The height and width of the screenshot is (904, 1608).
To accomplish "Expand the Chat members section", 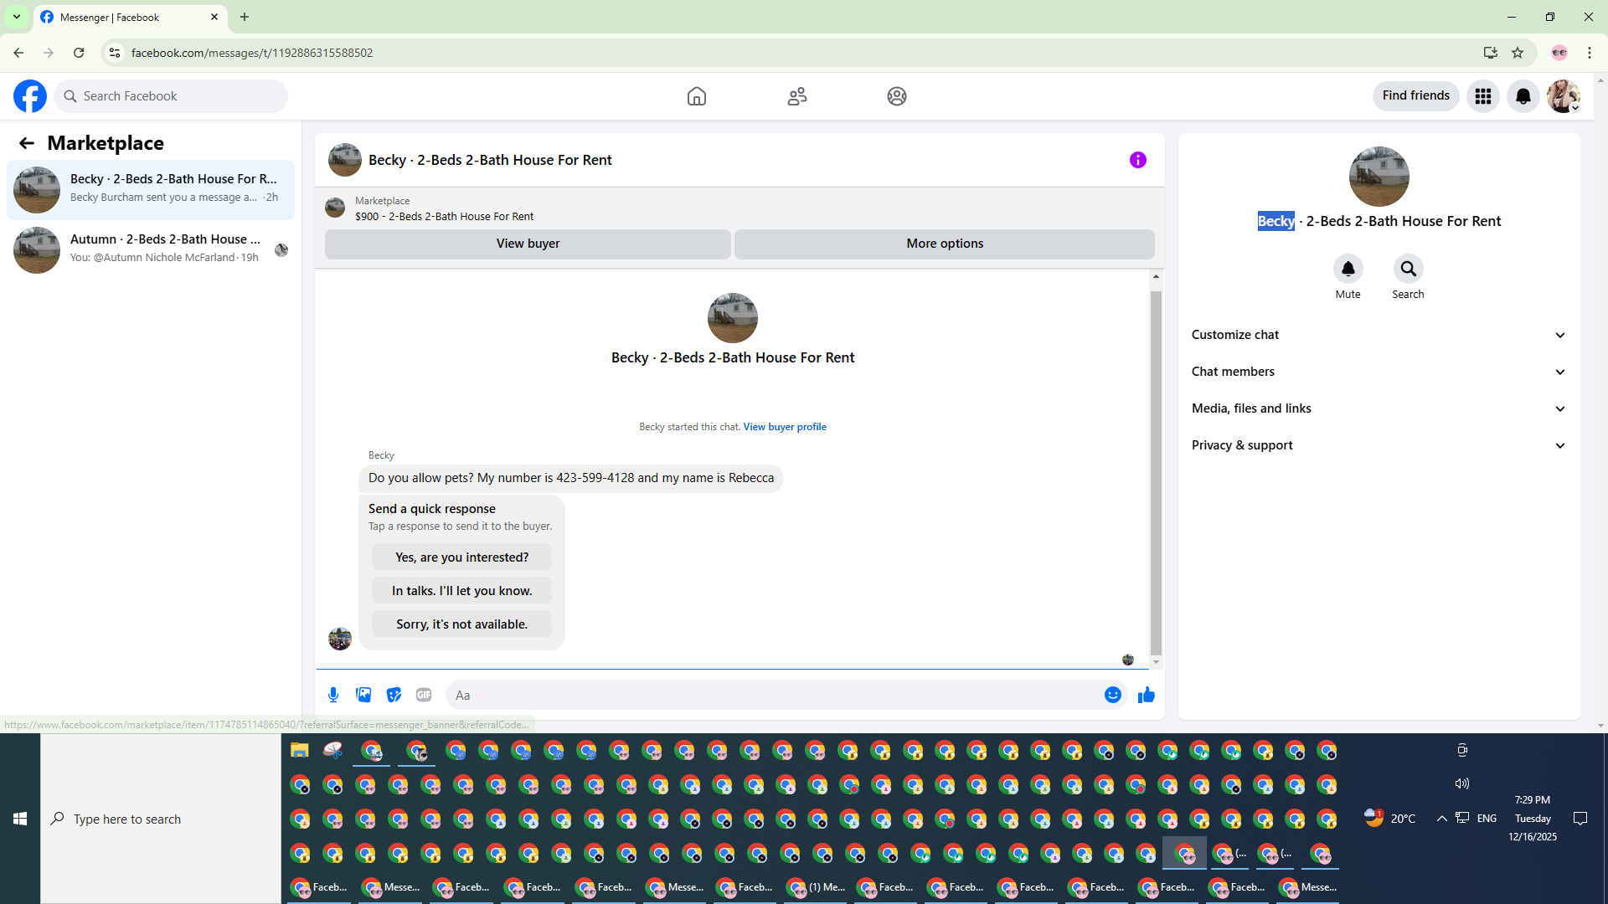I will (x=1379, y=372).
